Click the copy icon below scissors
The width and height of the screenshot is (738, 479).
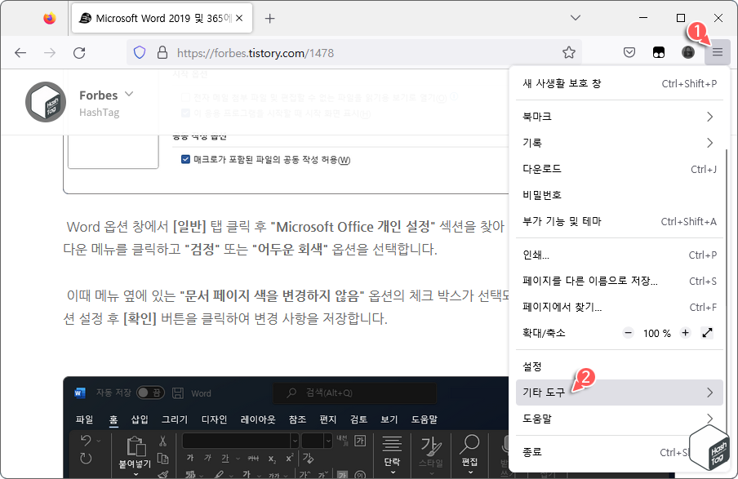(x=162, y=459)
